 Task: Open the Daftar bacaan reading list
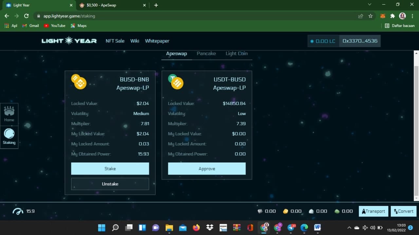point(400,25)
